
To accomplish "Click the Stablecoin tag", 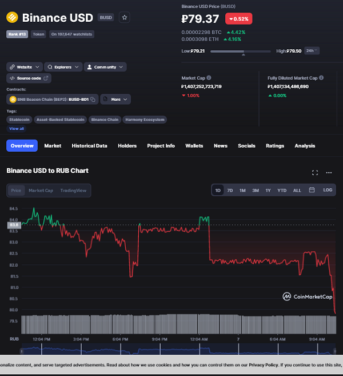I will click(19, 120).
